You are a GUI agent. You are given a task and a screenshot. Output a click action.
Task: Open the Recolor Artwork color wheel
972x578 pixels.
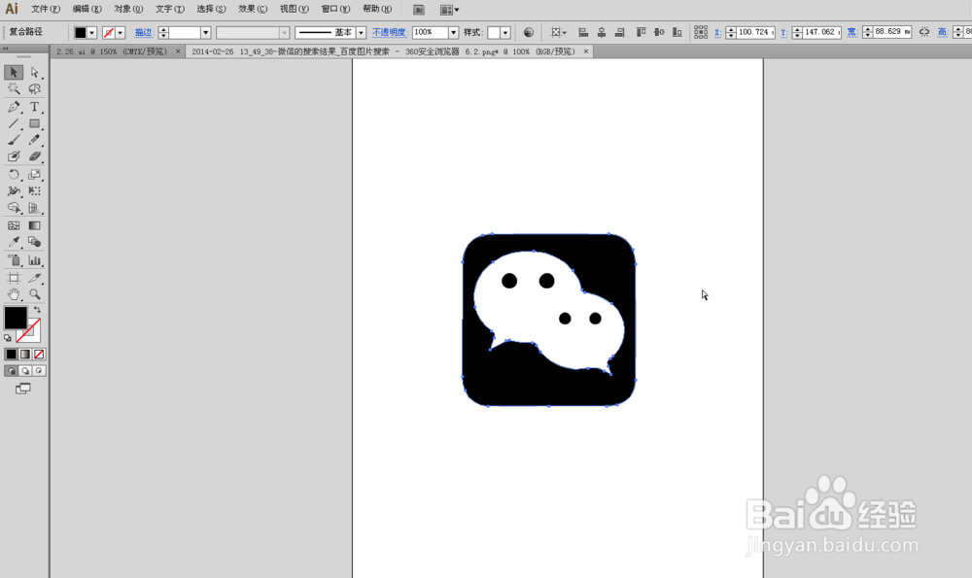528,32
